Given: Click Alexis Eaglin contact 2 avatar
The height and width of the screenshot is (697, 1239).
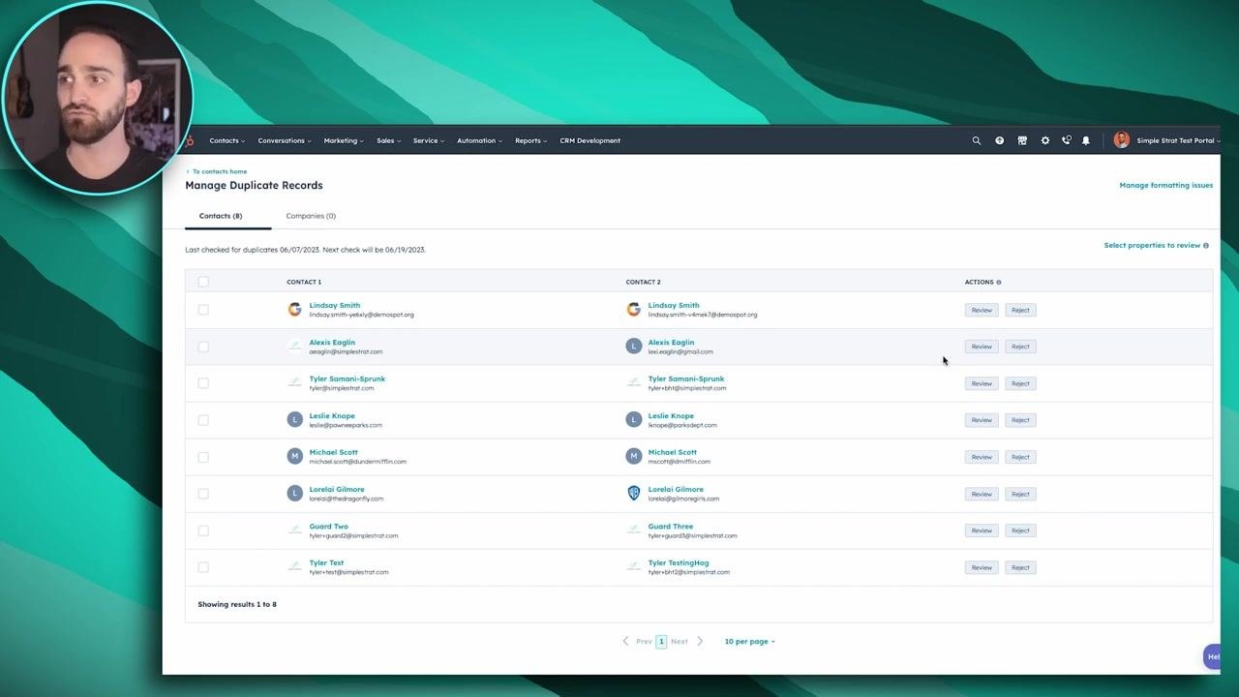Looking at the screenshot, I should [x=633, y=347].
